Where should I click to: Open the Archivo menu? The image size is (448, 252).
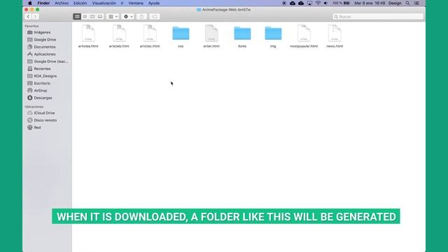62,3
